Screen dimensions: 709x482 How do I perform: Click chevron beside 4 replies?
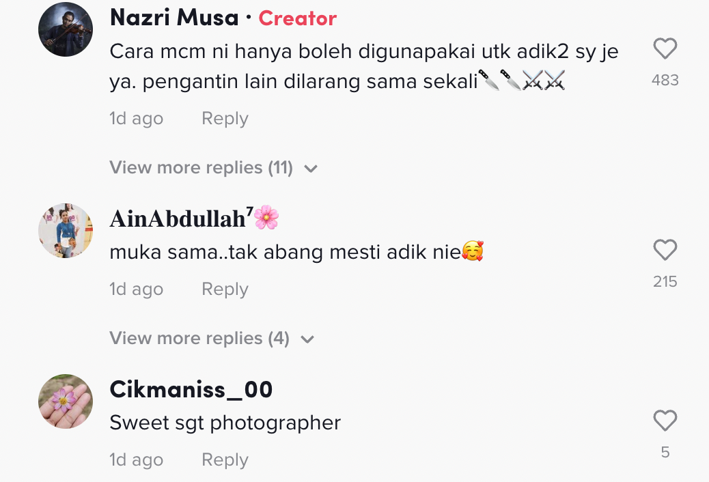[307, 339]
